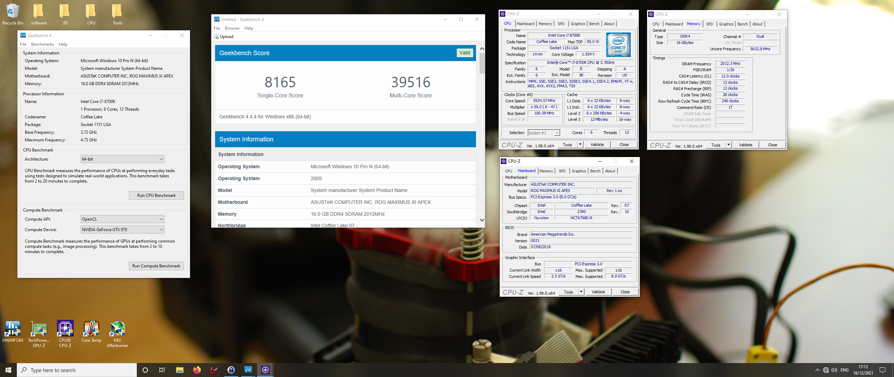Click Run CPU Benchmark button
The width and height of the screenshot is (894, 377).
[156, 195]
